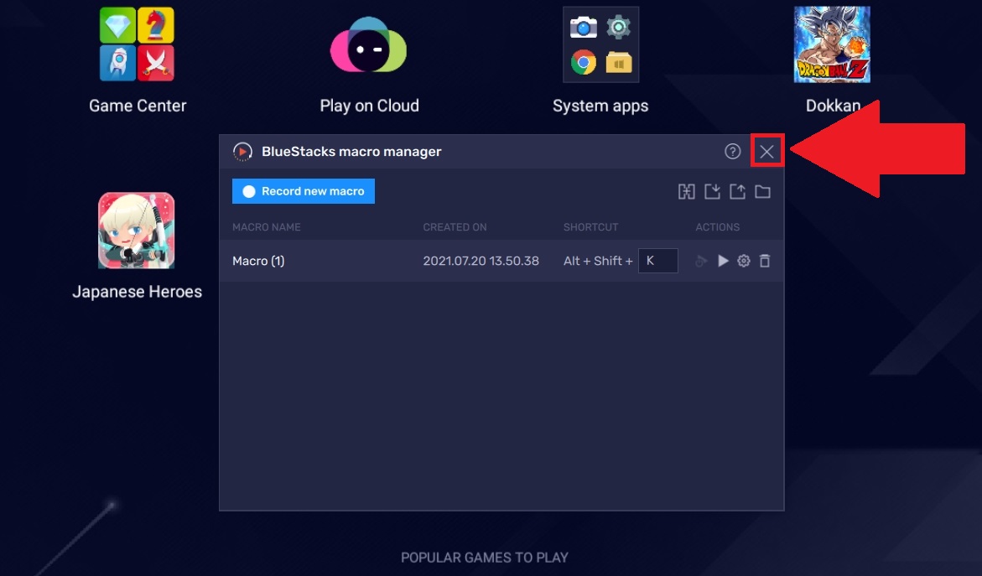Click the CREATED ON column header
The image size is (982, 576).
(455, 227)
